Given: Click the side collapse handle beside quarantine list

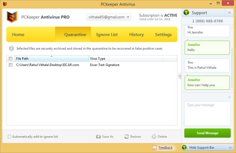Looking at the screenshot, I should tap(180, 76).
